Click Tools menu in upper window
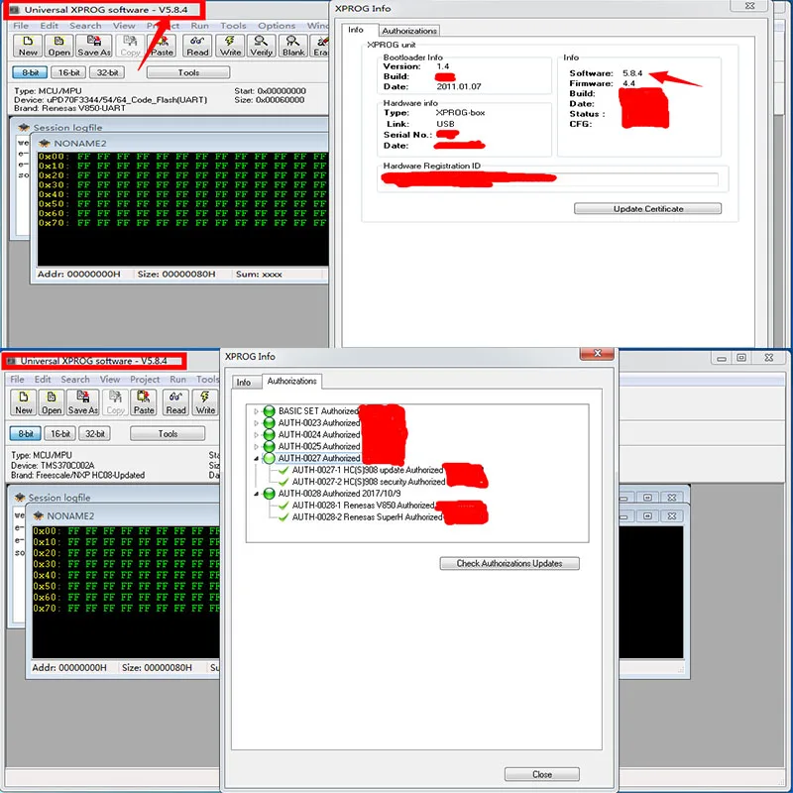This screenshot has width=793, height=793. coord(233,26)
